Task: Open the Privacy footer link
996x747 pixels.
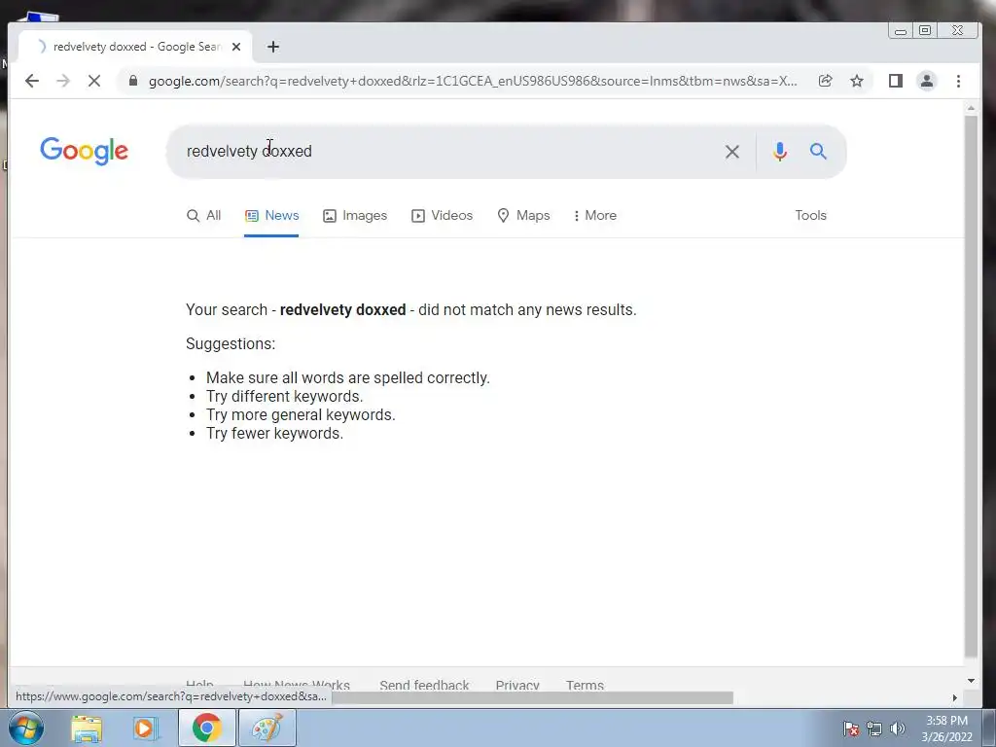Action: click(517, 685)
